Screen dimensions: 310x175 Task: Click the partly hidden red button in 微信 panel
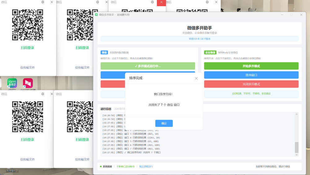click(113, 84)
